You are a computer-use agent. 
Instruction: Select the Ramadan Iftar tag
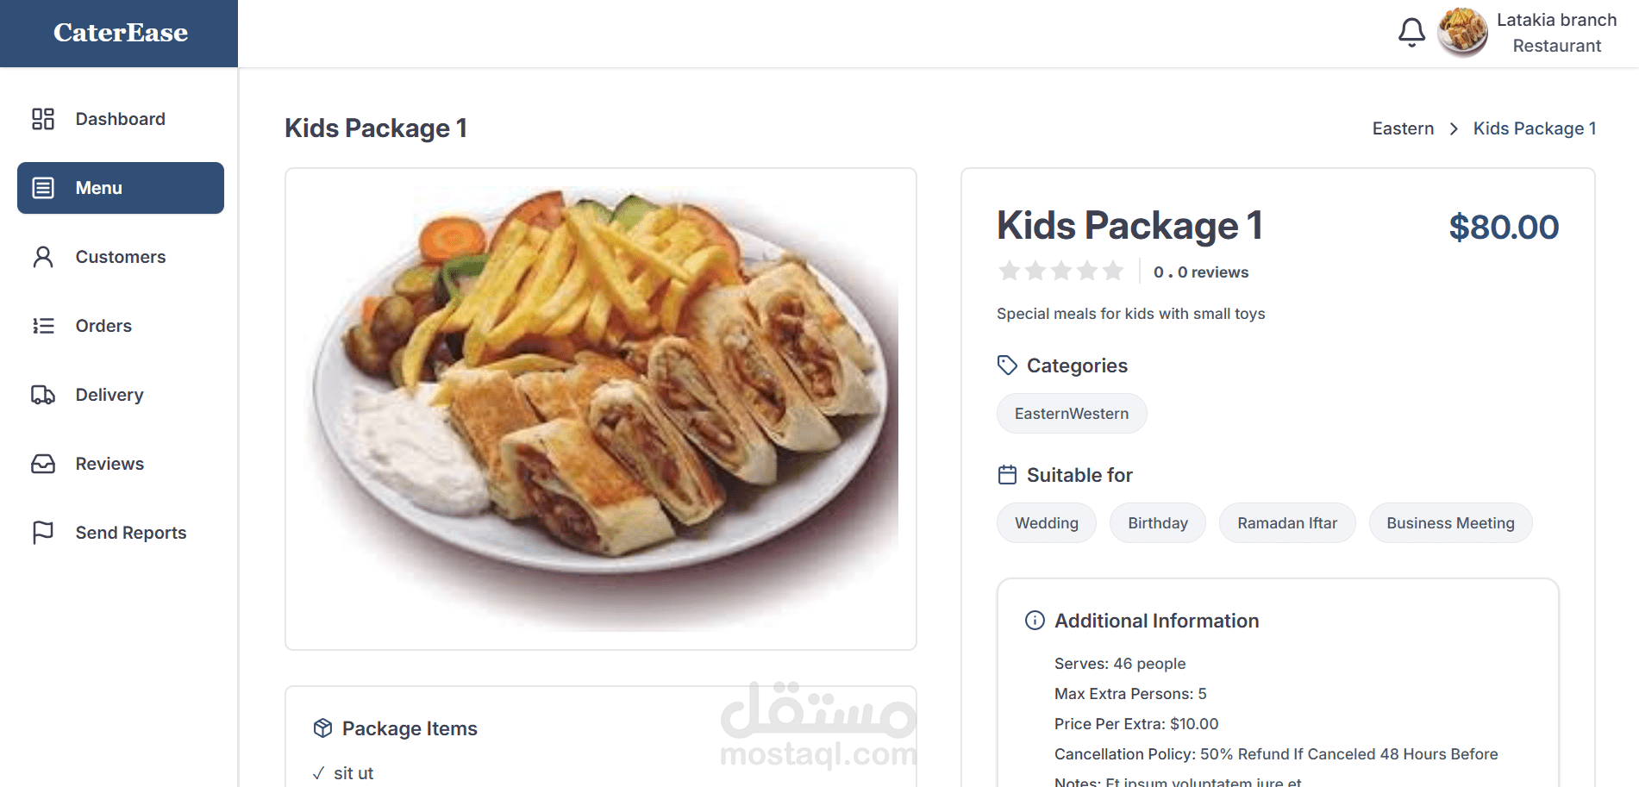1286,523
